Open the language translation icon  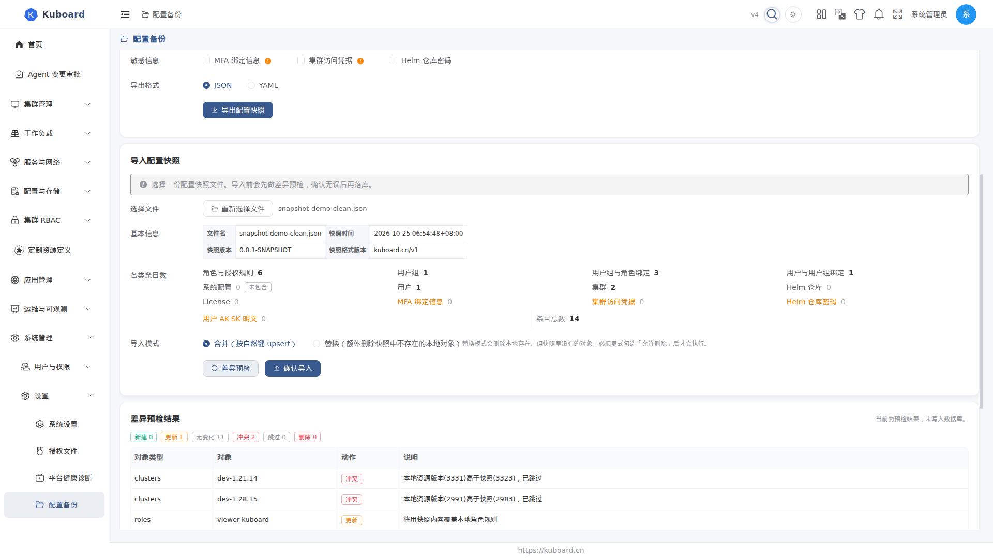[x=840, y=14]
